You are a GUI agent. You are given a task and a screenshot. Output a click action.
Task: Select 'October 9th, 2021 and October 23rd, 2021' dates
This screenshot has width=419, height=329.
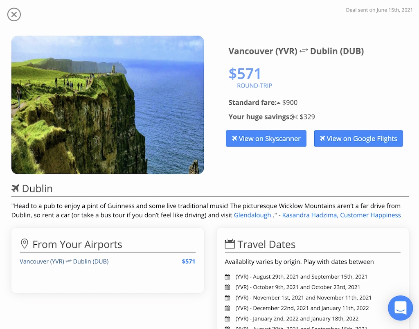(x=306, y=287)
